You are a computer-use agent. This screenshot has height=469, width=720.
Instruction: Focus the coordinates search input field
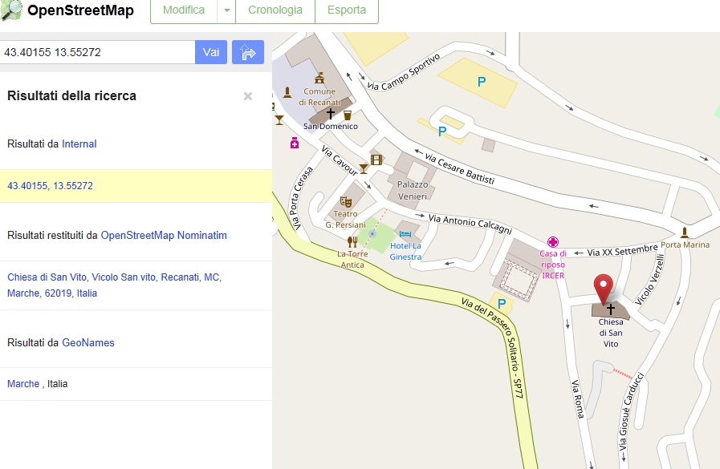pos(97,52)
